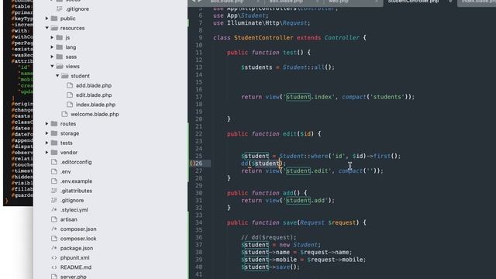The image size is (496, 279).
Task: Click the vendor folder icon
Action: (54, 153)
